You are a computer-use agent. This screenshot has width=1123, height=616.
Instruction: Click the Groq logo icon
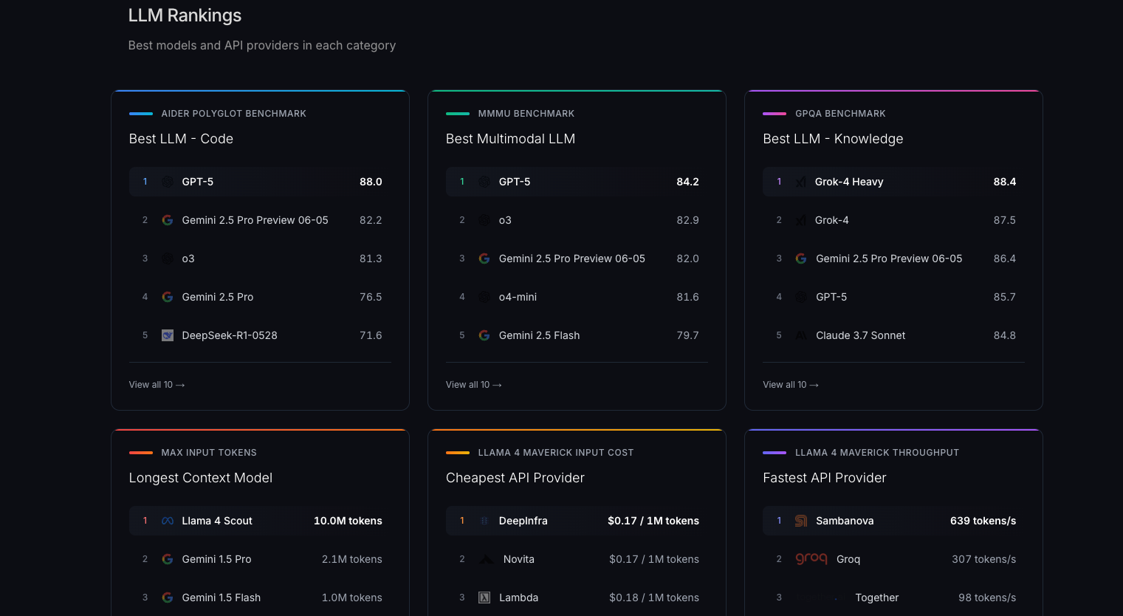pos(811,559)
